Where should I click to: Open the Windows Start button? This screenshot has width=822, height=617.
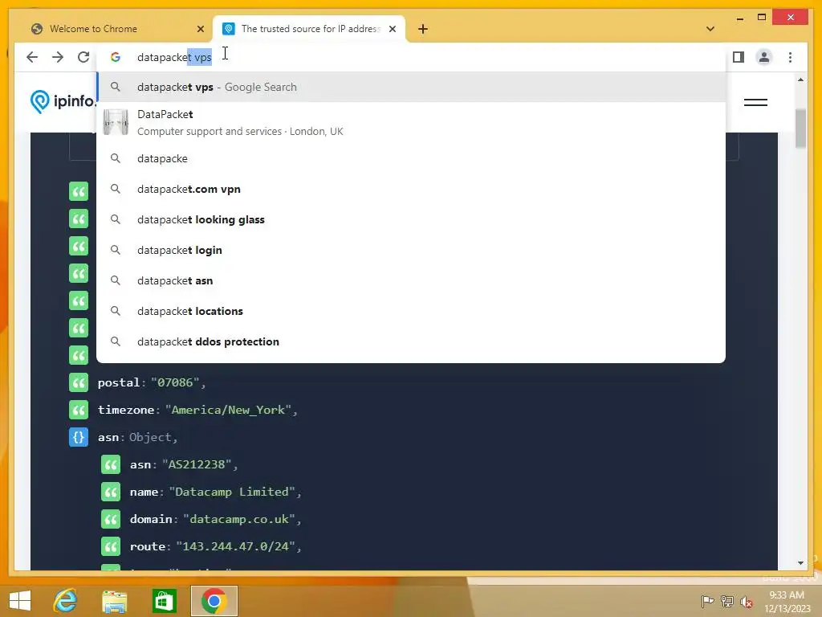(x=20, y=601)
